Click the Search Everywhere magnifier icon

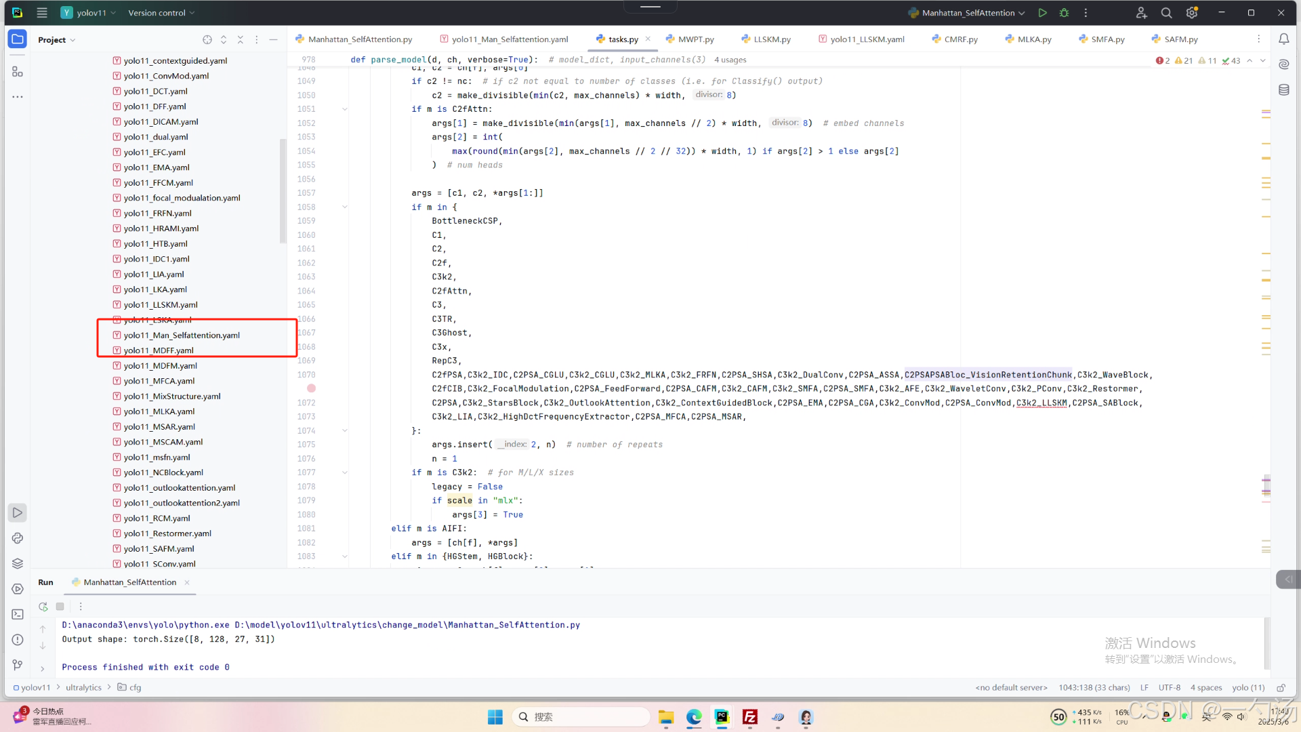coord(1166,13)
